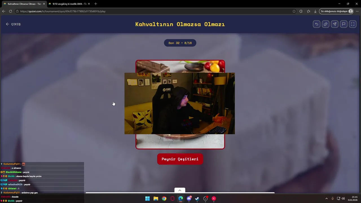The height and width of the screenshot is (203, 361).
Task: Open the red play-button app on taskbar
Action: (x=214, y=198)
